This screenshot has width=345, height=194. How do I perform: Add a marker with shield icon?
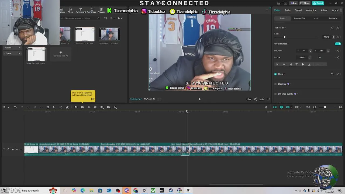pos(54,107)
